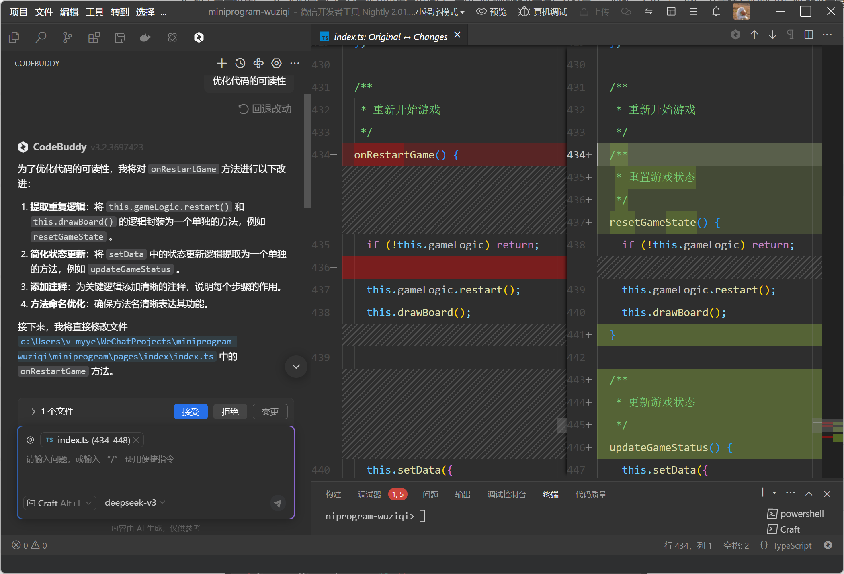Image resolution: width=844 pixels, height=574 pixels.
Task: Open the extensions blocks icon
Action: (94, 37)
